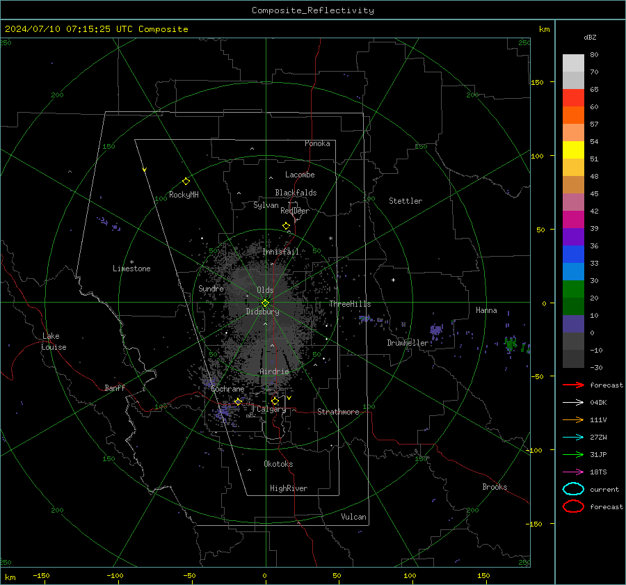This screenshot has height=585, width=626.
Task: Click the Brooks label
Action: tap(495, 487)
